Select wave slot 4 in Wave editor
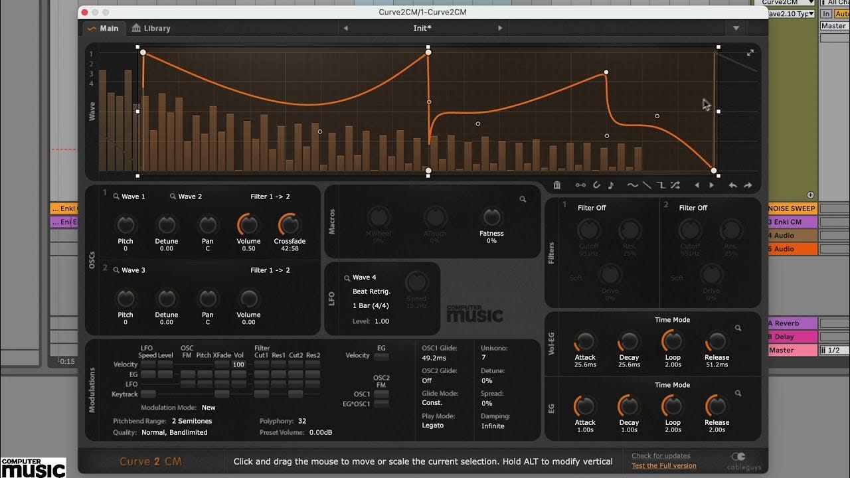This screenshot has width=850, height=478. tap(92, 84)
